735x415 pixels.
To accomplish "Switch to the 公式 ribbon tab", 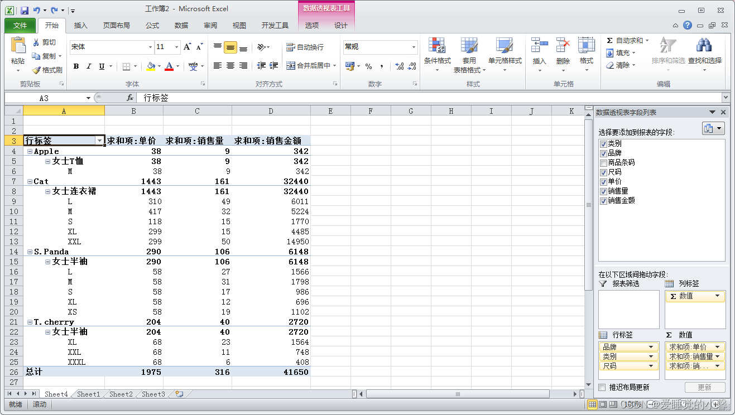I will click(152, 25).
